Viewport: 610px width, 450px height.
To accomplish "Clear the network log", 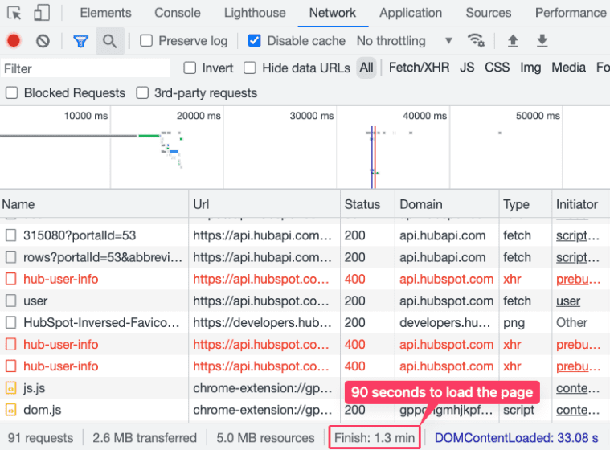I will click(43, 41).
